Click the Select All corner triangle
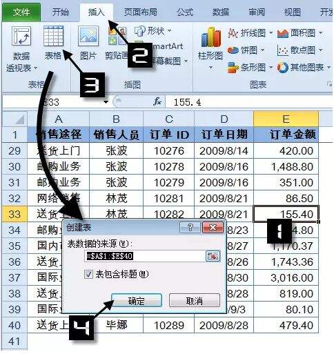 [x=14, y=119]
